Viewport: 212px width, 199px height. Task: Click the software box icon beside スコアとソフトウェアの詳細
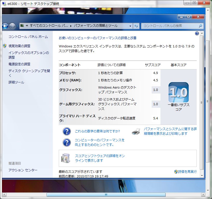click(x=66, y=158)
